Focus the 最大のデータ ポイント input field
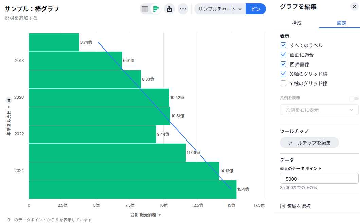 319,178
